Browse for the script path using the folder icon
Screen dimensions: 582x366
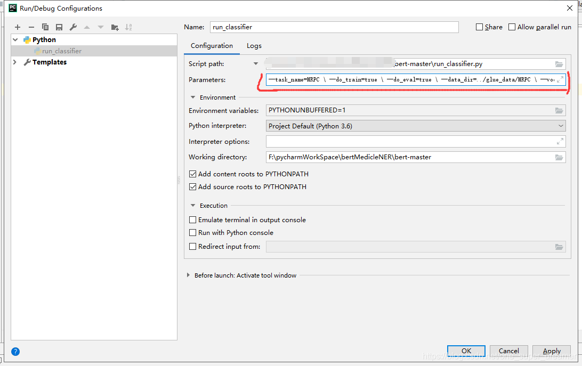(x=559, y=64)
